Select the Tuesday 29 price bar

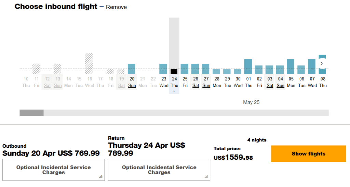click(x=227, y=72)
